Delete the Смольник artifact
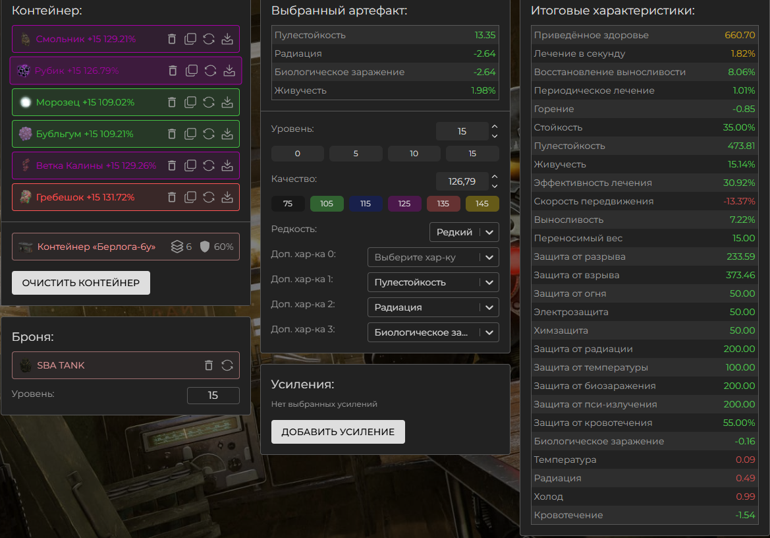The height and width of the screenshot is (538, 770). pyautogui.click(x=171, y=39)
